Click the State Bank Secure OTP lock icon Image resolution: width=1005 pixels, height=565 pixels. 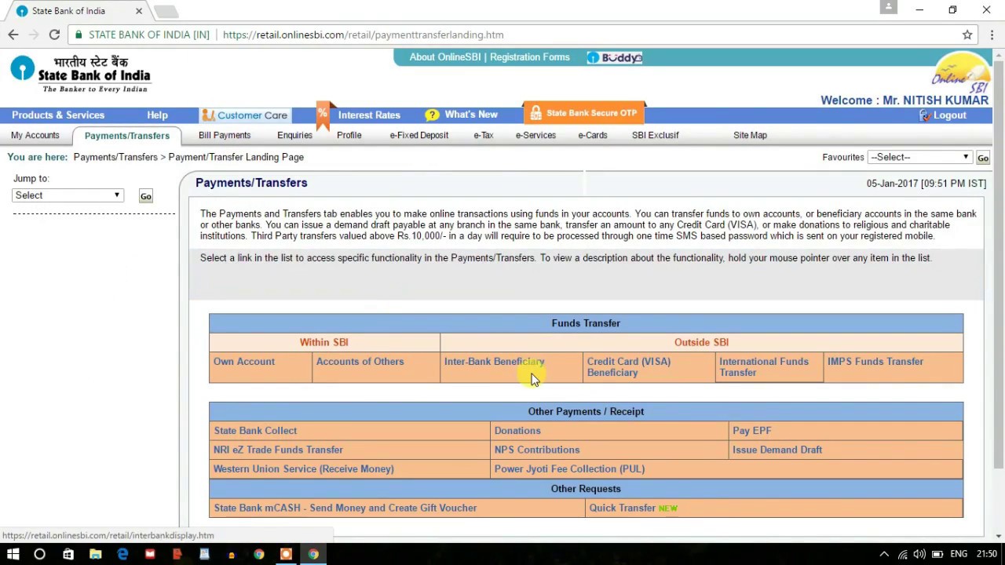click(x=535, y=113)
